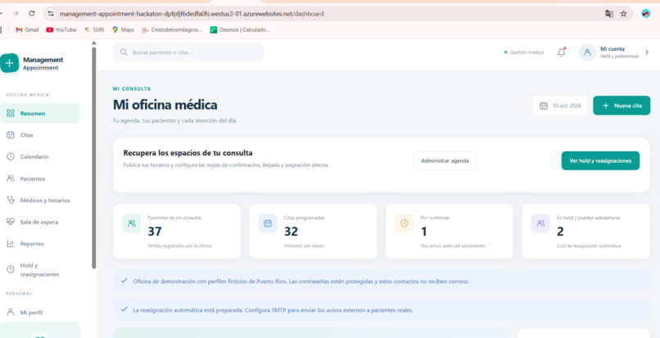This screenshot has height=338, width=660.
Task: Open Sala de espera section
Action: tap(39, 222)
